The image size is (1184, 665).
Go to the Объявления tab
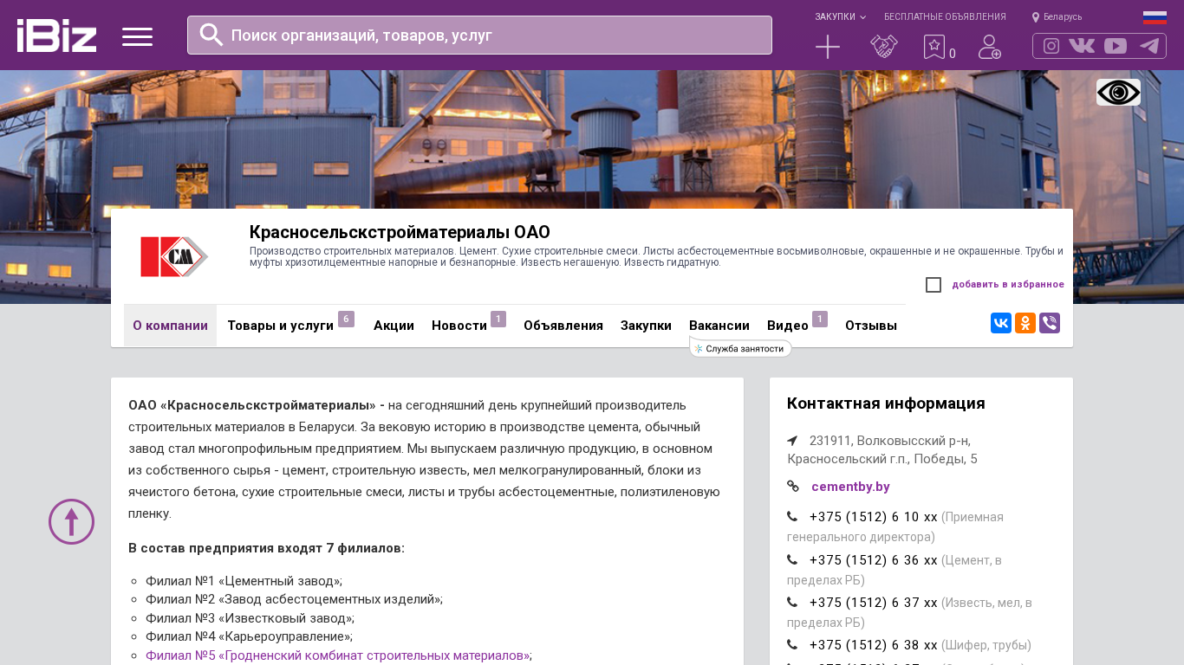point(563,326)
